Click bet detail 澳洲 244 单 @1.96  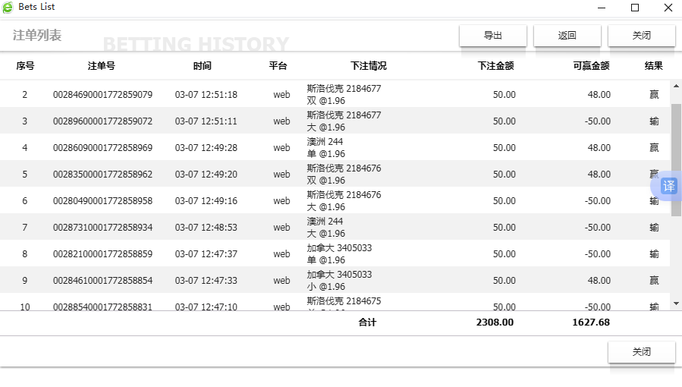(x=325, y=147)
